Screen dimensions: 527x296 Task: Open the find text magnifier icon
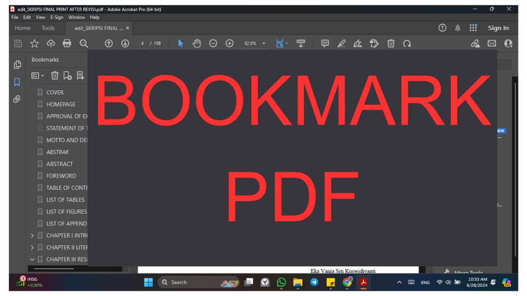[x=83, y=44]
